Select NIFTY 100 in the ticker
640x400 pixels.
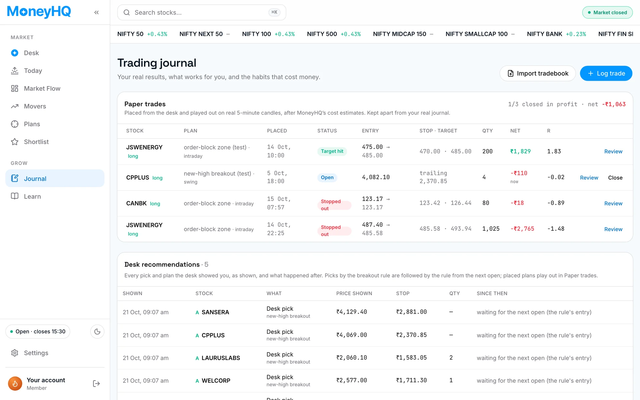(268, 34)
